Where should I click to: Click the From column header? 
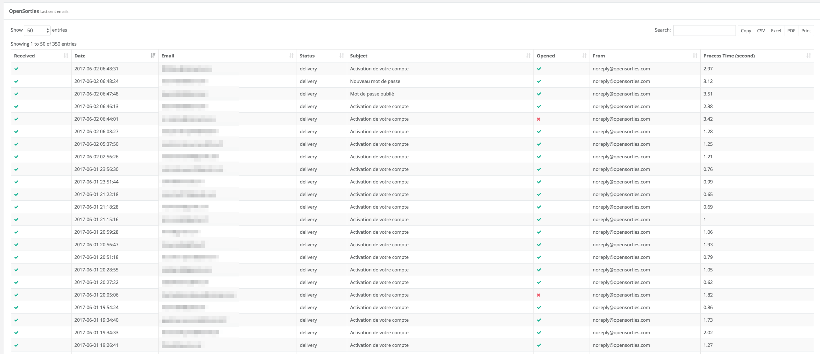[x=645, y=56]
